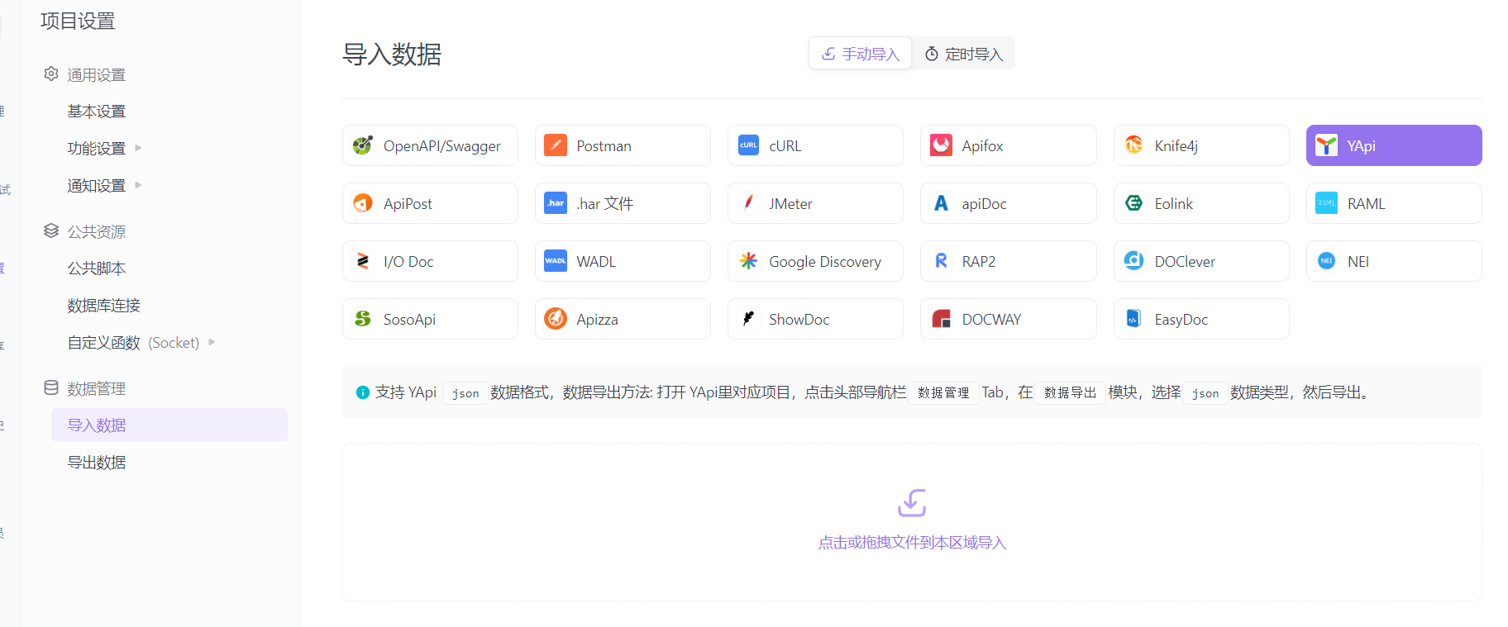Click the JMeter feather icon

748,203
